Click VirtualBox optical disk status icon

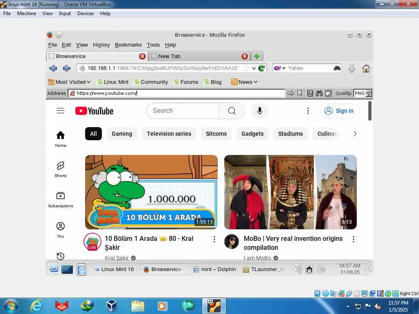(325, 294)
